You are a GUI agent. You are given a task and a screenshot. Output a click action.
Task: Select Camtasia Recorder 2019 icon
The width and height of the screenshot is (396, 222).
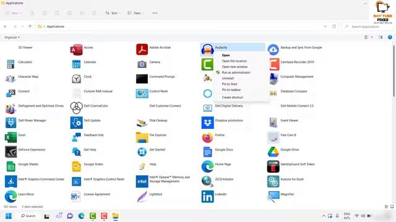[x=275, y=64]
